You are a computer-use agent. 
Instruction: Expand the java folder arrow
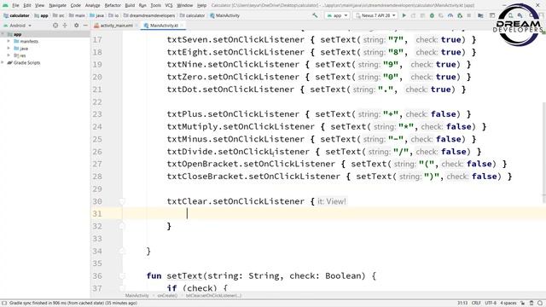pos(9,49)
